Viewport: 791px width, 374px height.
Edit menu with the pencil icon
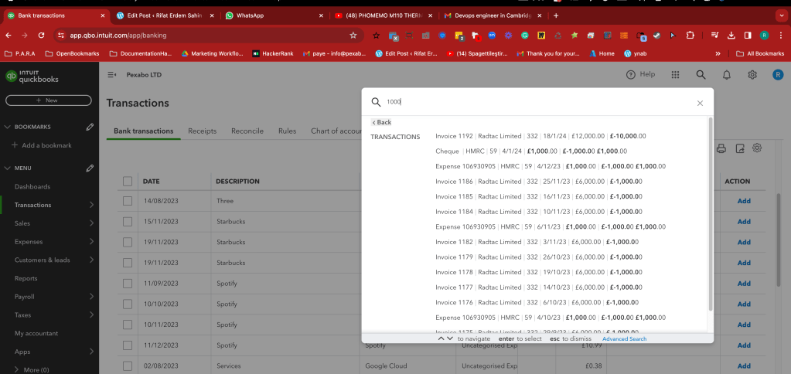pyautogui.click(x=90, y=168)
